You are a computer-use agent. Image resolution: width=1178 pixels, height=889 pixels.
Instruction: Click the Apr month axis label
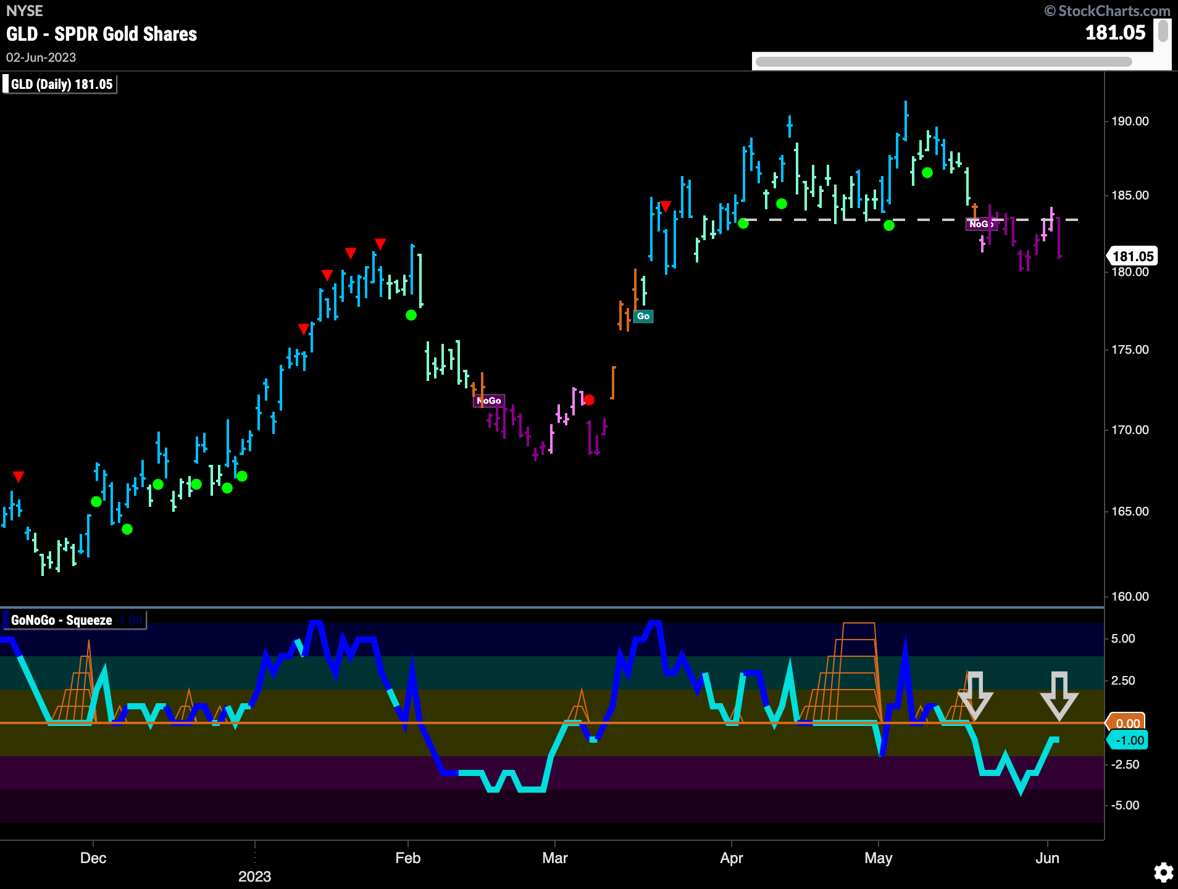[x=732, y=858]
